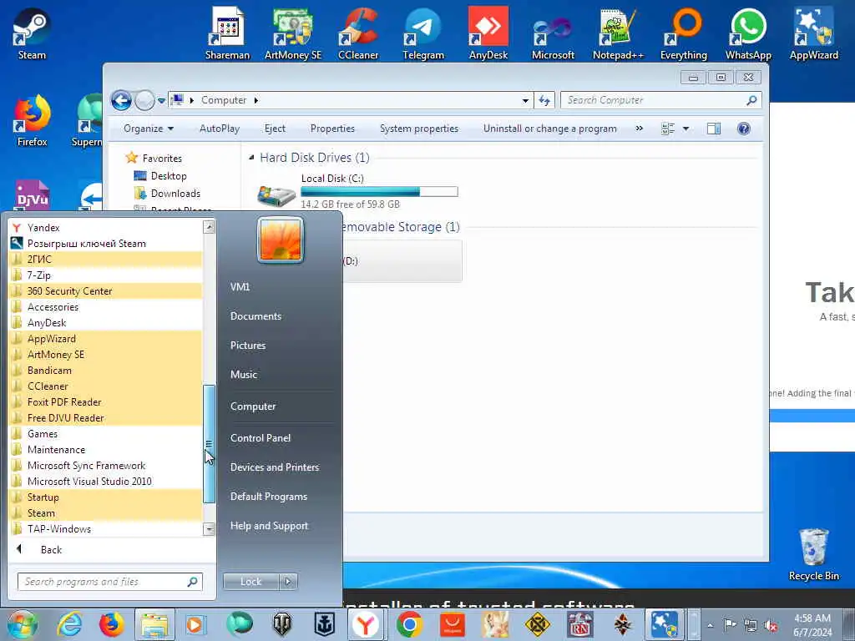Screen dimensions: 855x641
Task: Open the Notepad++ desktop icon
Action: 618,33
